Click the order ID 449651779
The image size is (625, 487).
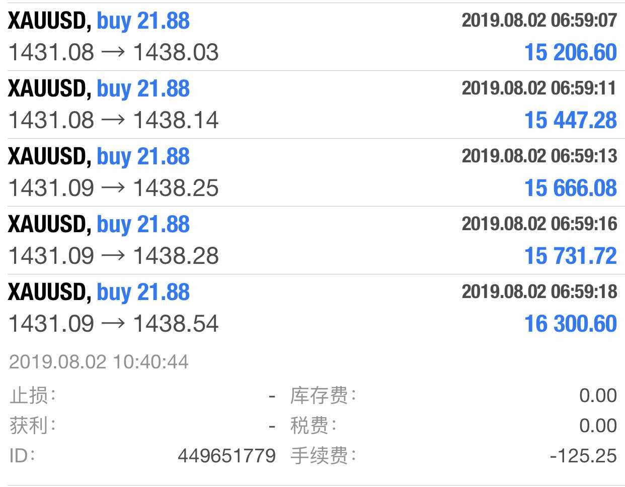[x=226, y=456]
